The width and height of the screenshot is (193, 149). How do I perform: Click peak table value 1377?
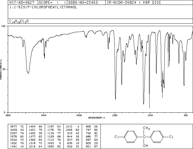32,137
